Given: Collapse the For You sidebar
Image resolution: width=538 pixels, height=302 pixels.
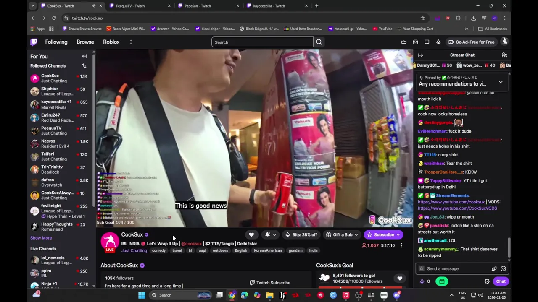Looking at the screenshot, I should click(x=84, y=56).
